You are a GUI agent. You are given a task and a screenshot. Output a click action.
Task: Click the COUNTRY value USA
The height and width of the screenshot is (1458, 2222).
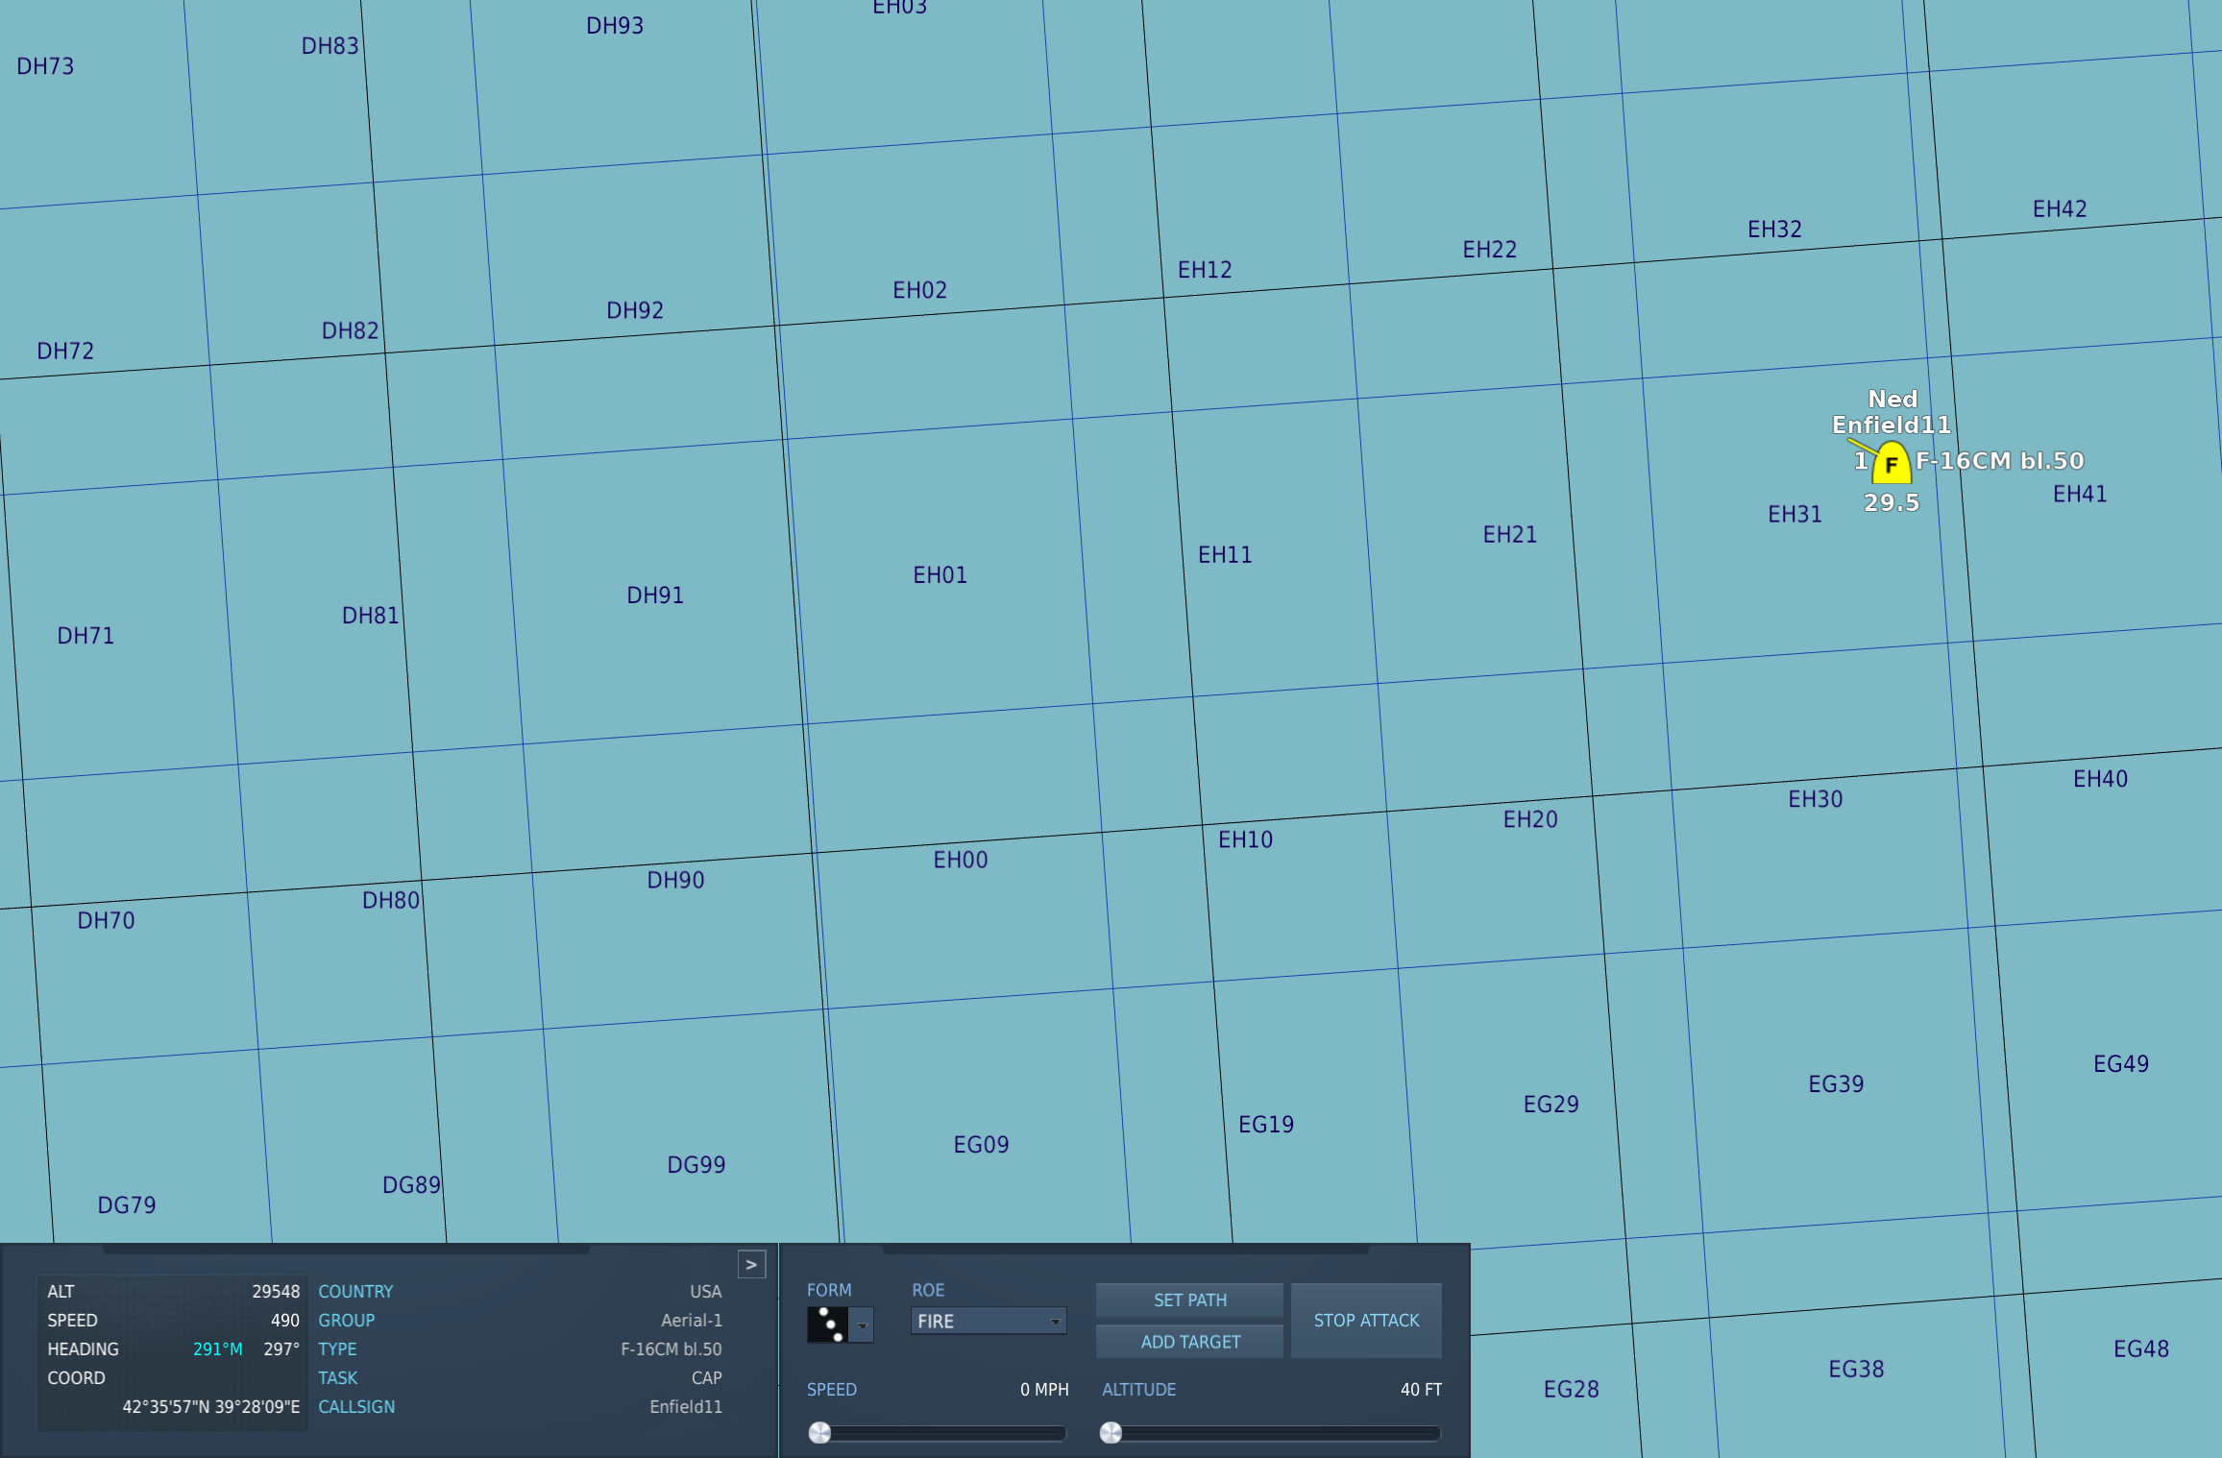tap(705, 1292)
